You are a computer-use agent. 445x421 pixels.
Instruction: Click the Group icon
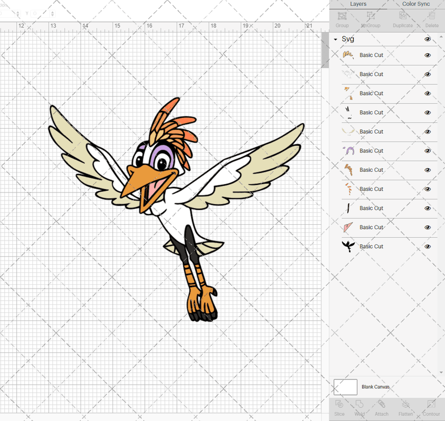pyautogui.click(x=342, y=21)
